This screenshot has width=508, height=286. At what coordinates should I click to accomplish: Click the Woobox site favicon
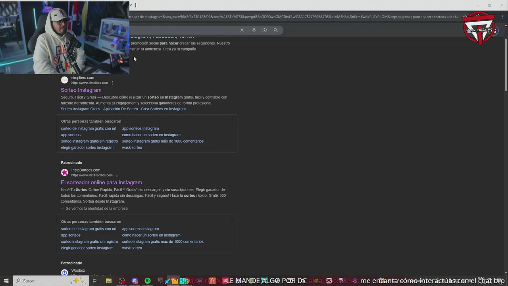[x=64, y=272]
